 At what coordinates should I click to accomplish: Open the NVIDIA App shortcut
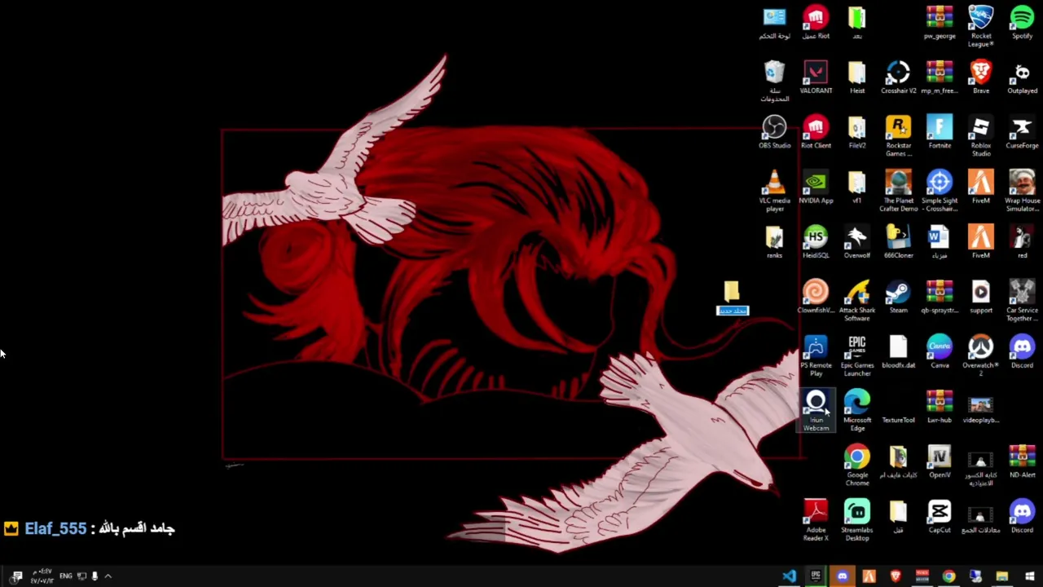click(816, 188)
